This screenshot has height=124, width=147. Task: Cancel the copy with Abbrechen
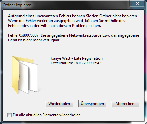tap(125, 104)
